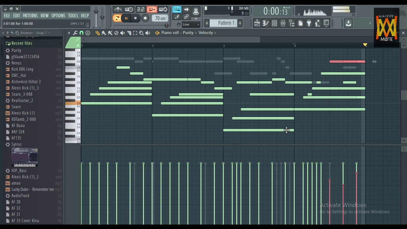Stop playback with the stop button
The width and height of the screenshot is (407, 229).
point(135,18)
